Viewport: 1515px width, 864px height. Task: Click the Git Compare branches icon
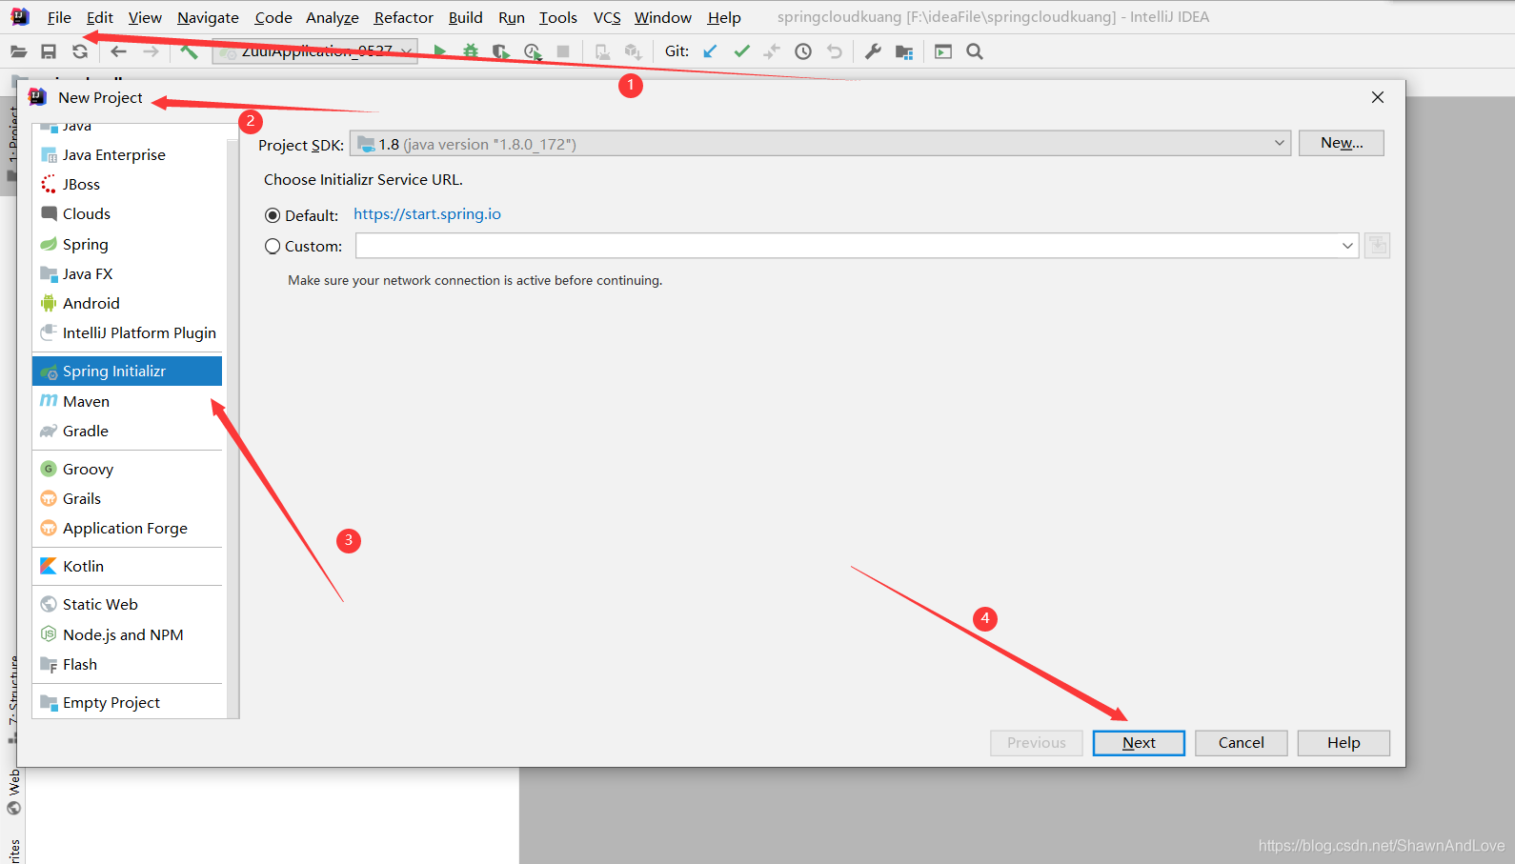click(x=772, y=51)
